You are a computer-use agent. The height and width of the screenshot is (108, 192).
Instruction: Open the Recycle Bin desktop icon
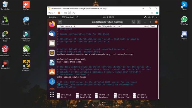point(5,5)
